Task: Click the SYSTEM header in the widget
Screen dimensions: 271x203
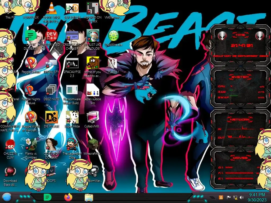Action: pyautogui.click(x=240, y=77)
